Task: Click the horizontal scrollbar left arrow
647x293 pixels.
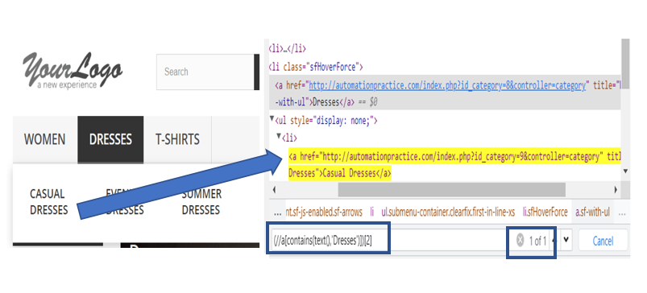Action: pos(275,189)
